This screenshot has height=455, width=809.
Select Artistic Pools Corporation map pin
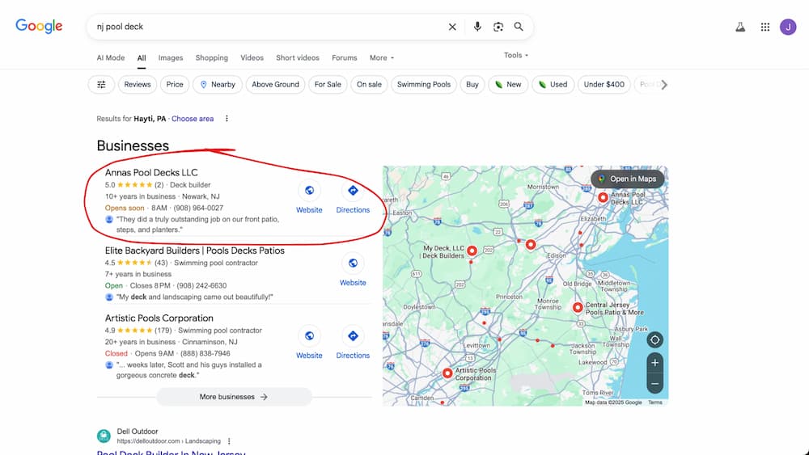point(447,373)
